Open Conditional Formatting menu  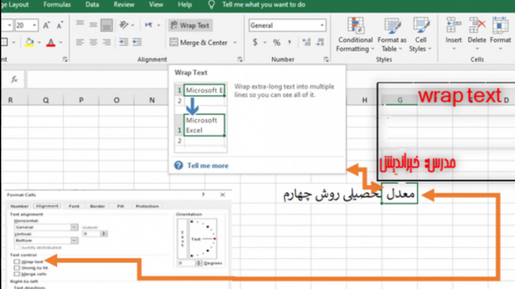click(355, 34)
